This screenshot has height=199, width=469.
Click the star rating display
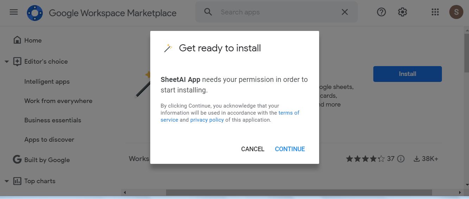365,159
